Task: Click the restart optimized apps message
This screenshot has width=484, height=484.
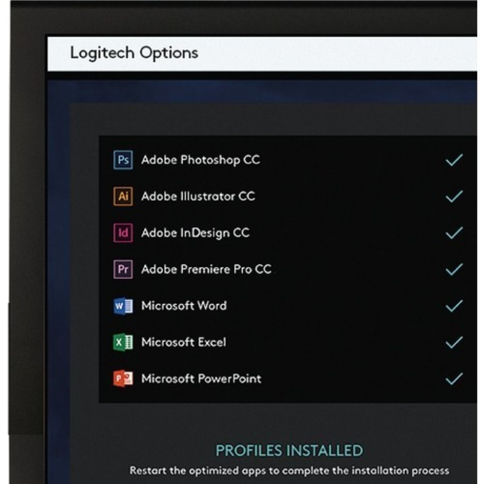Action: point(289,471)
